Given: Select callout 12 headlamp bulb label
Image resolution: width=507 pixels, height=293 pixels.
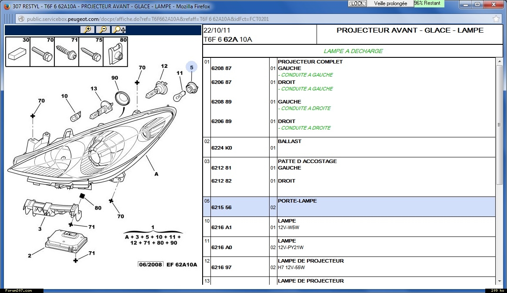Looking at the screenshot, I should coord(164,66).
